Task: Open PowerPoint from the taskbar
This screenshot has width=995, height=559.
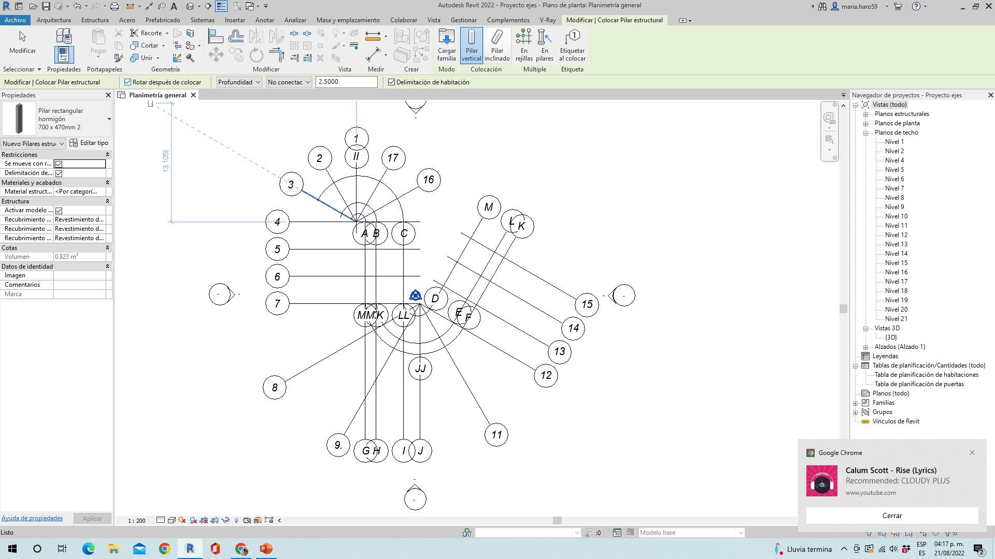Action: (x=266, y=549)
